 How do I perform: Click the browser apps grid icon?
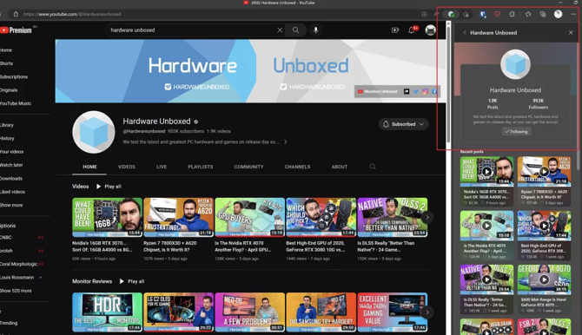(x=424, y=14)
